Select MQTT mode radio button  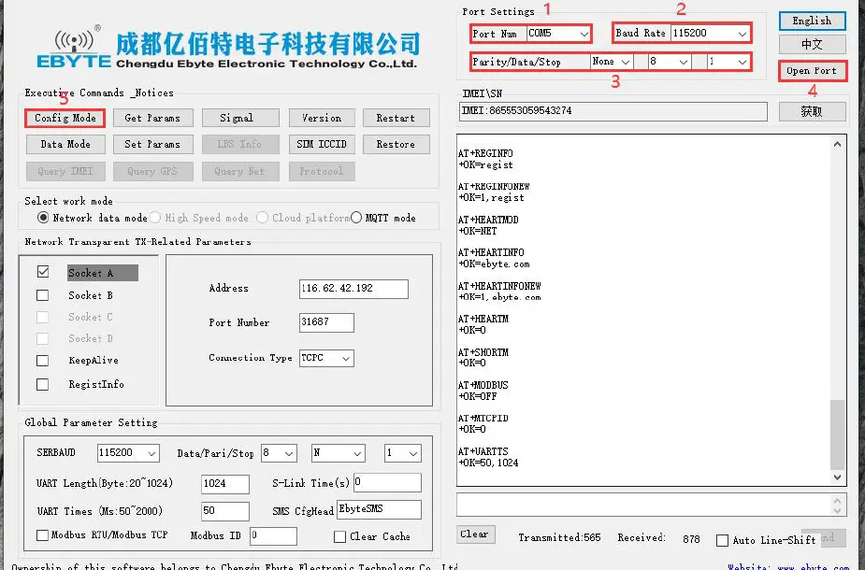(356, 218)
